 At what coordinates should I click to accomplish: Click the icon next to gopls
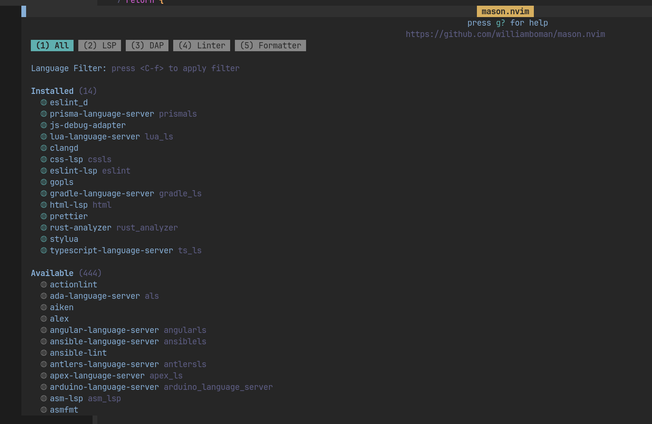[44, 182]
